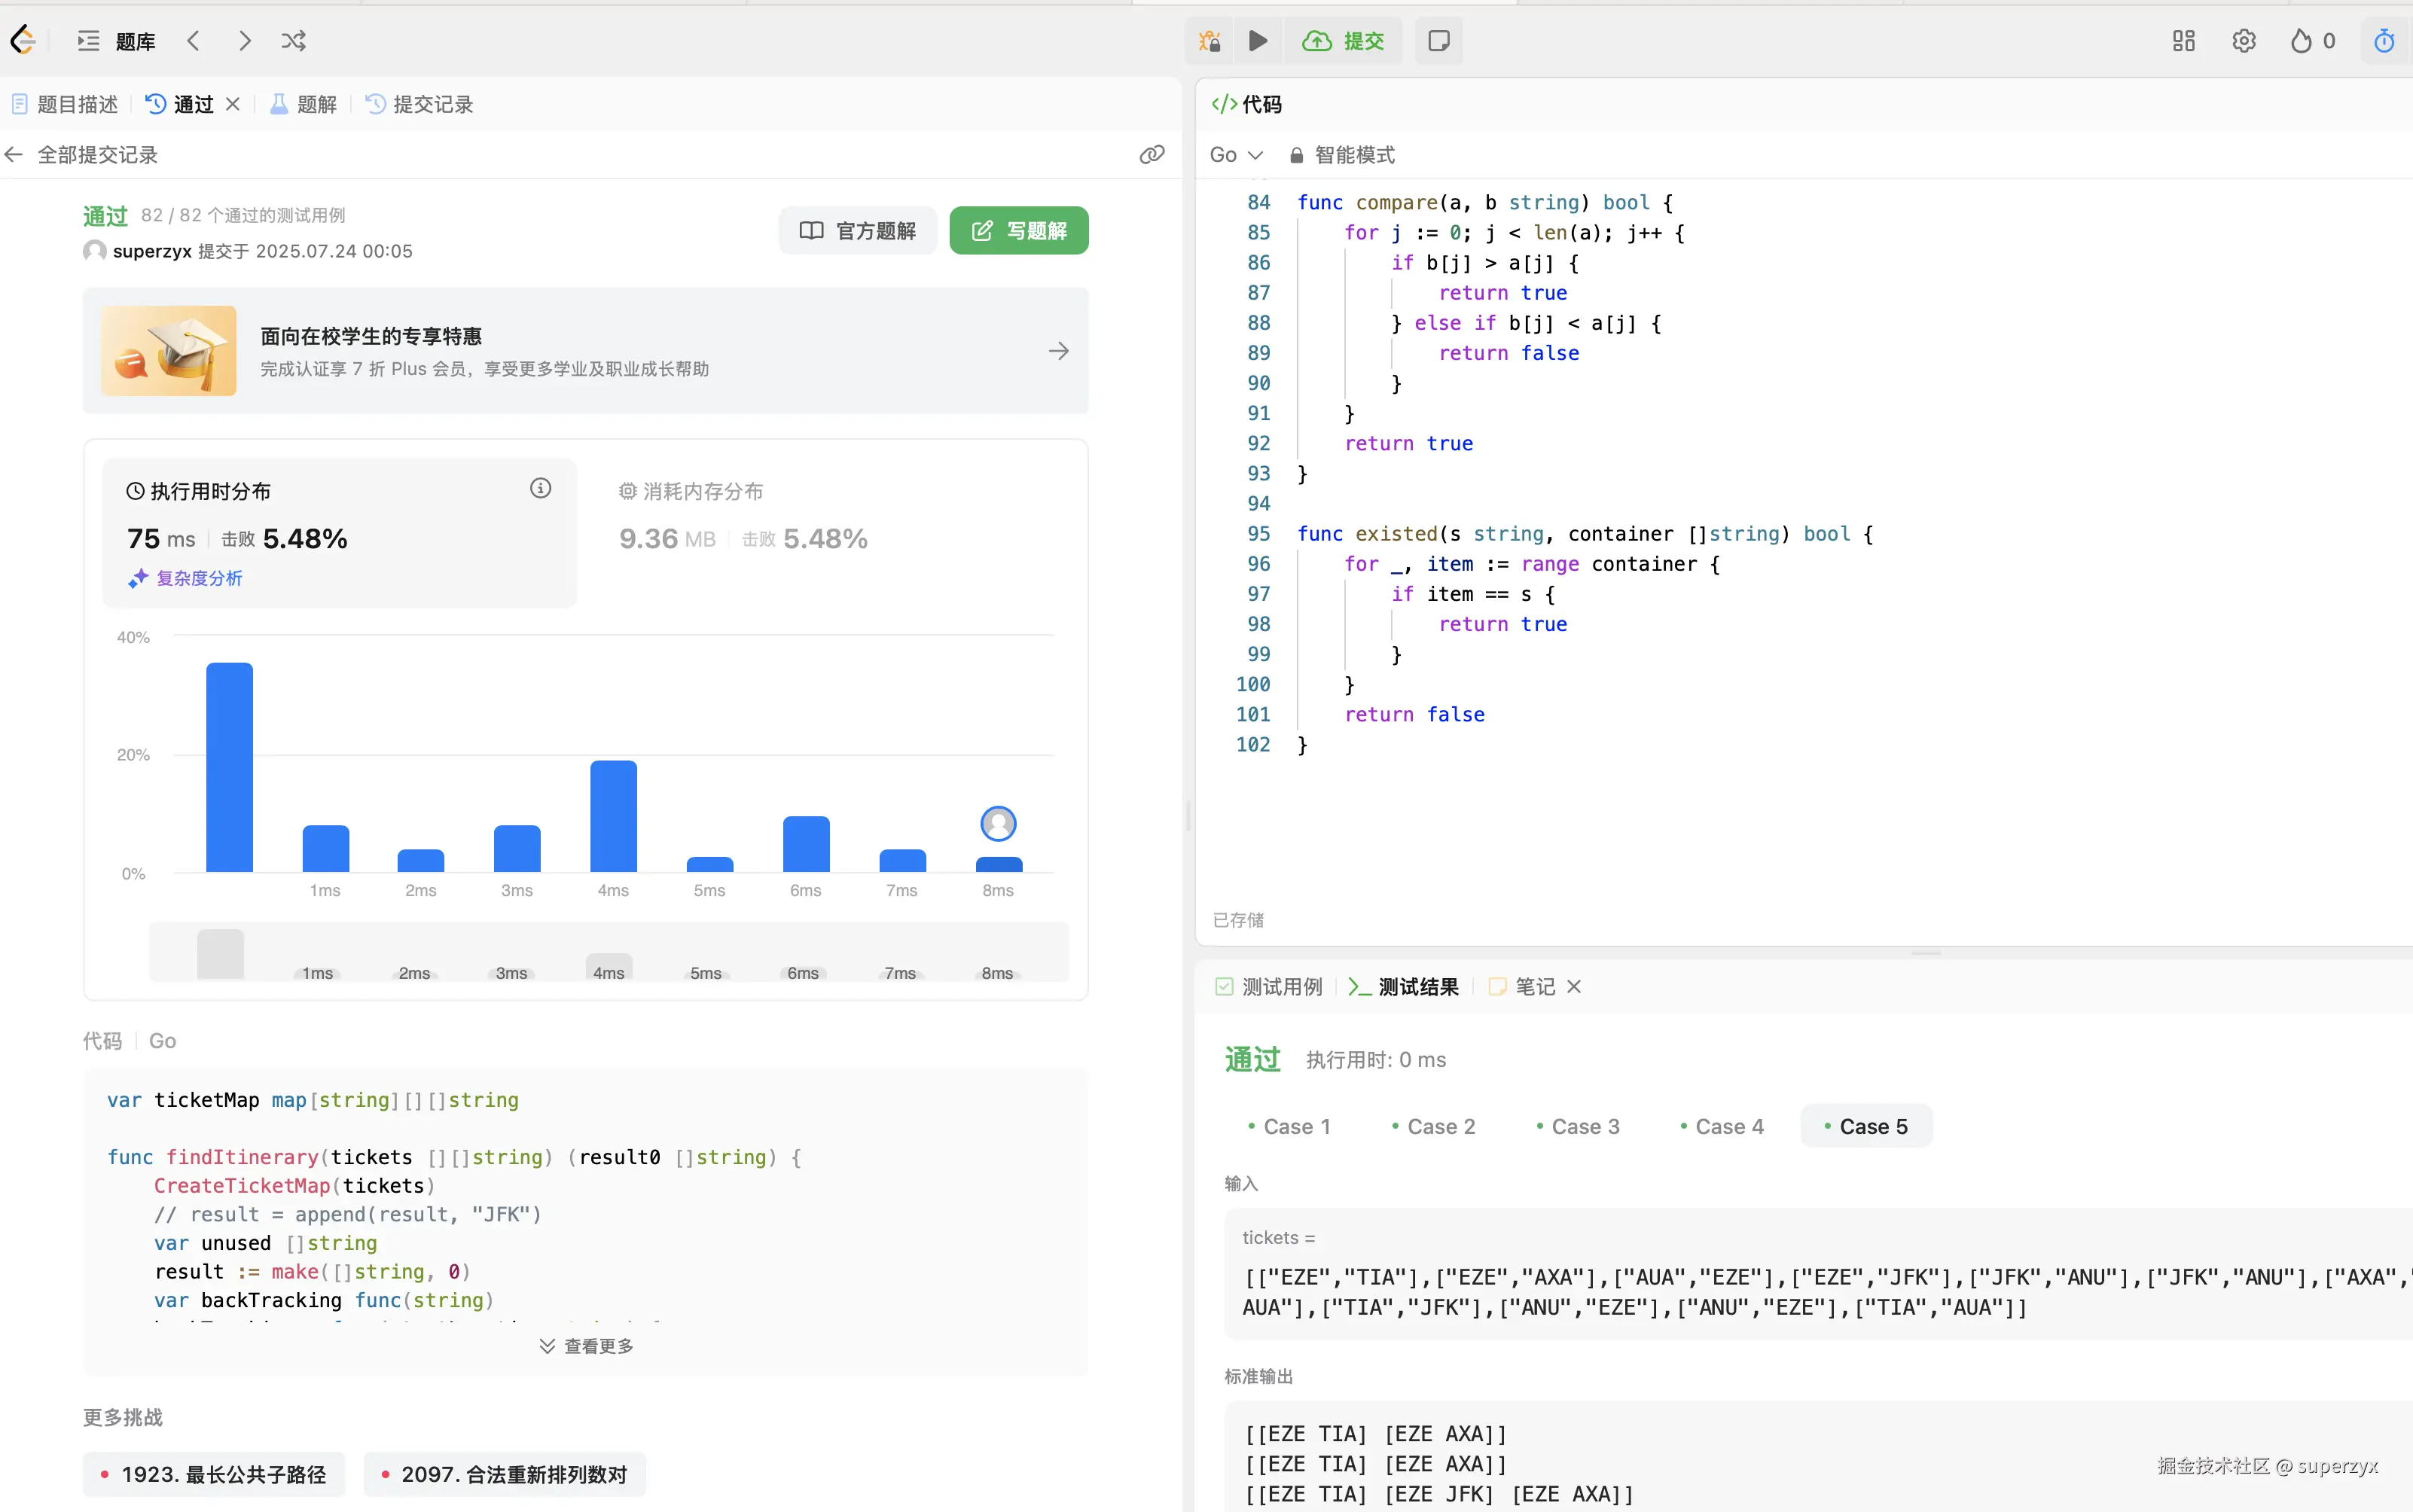Open challenge 2097. 合法重新排列数对
This screenshot has width=2413, height=1512.
(505, 1474)
